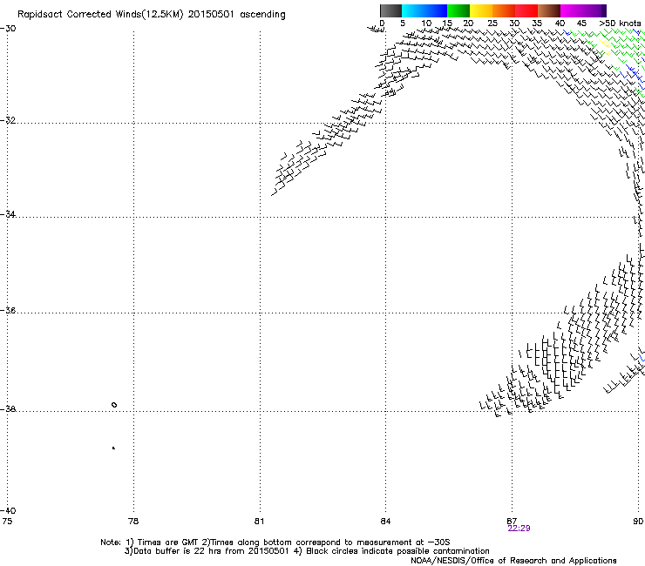
Task: Click the latitude label "-30"
Action: point(8,29)
